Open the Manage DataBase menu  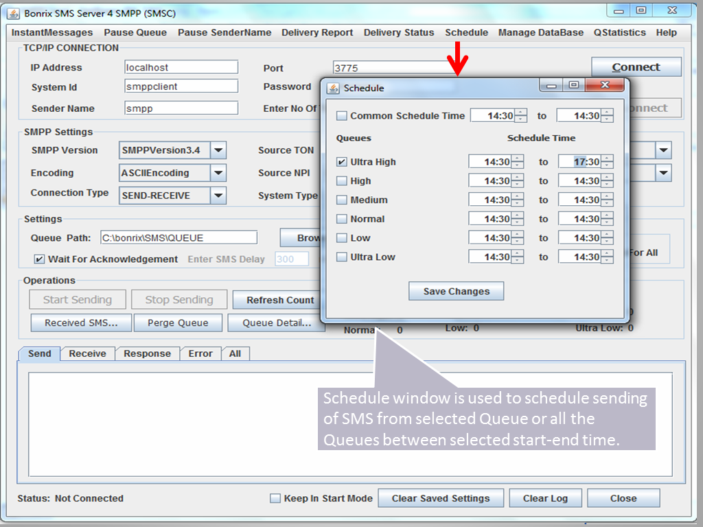coord(541,32)
